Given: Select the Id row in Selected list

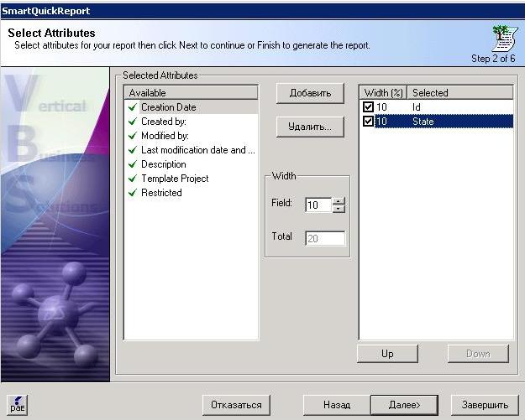Looking at the screenshot, I should pos(436,107).
